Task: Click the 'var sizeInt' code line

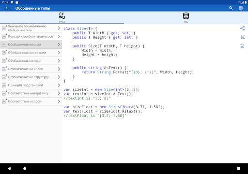Action: tap(102, 89)
